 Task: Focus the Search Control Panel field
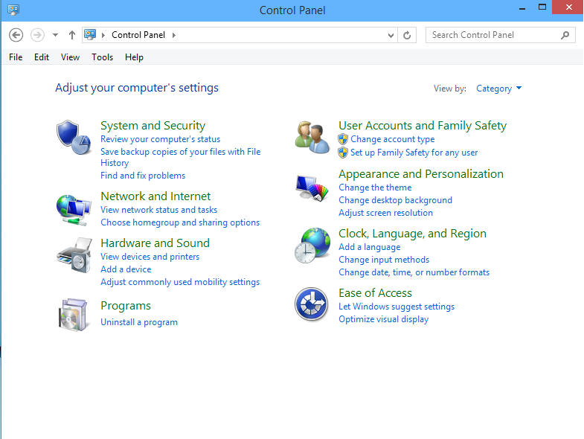click(500, 35)
